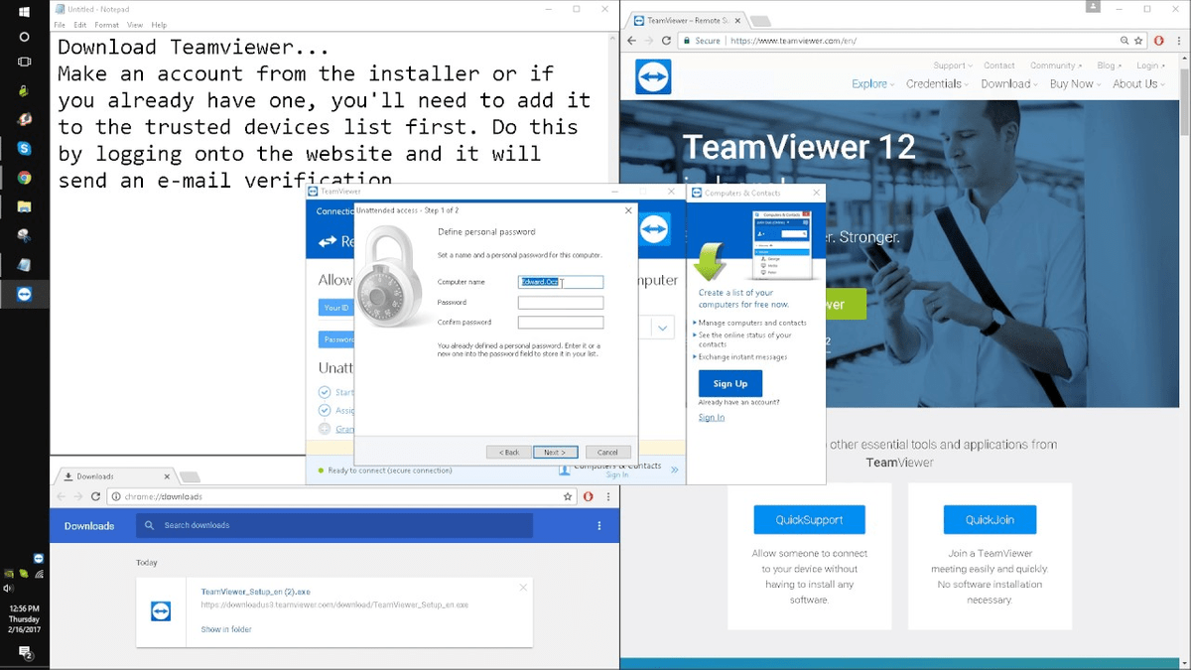
Task: Launch Skype from the taskbar
Action: (x=24, y=147)
